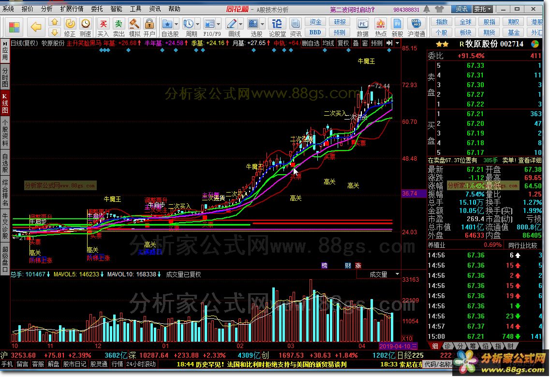Open the 报价 menu
The image size is (550, 377).
click(28, 9)
